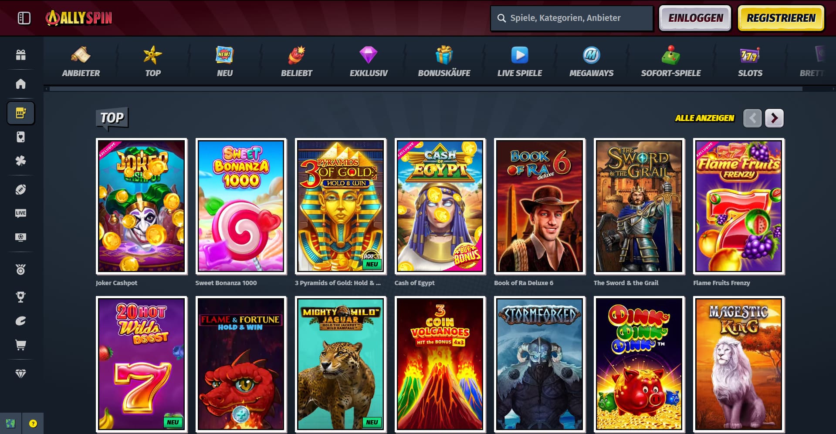The width and height of the screenshot is (836, 434).
Task: Click the REGISTRIEREN button
Action: click(x=781, y=18)
